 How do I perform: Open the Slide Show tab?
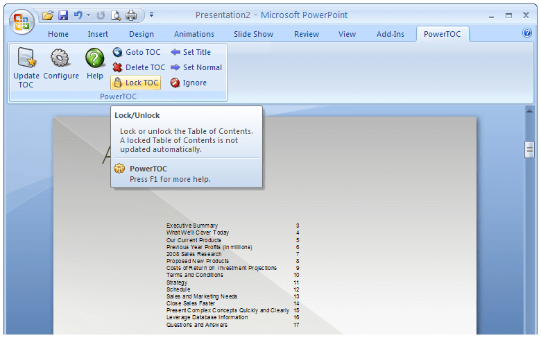coord(253,34)
